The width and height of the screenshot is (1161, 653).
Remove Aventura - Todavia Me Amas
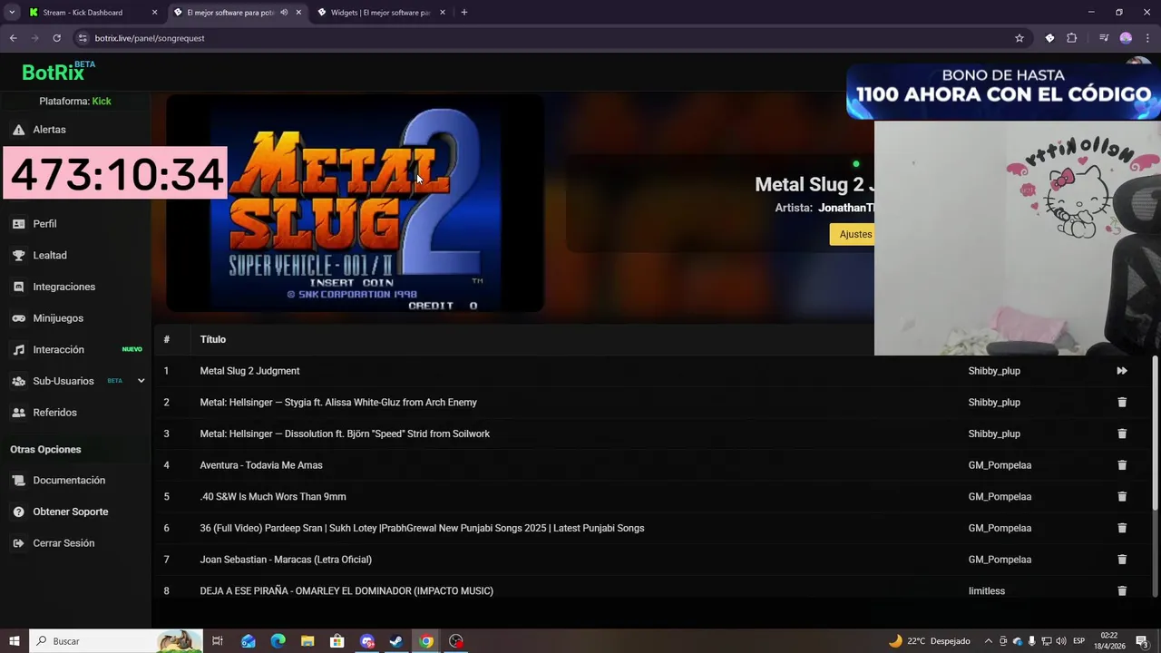(1122, 465)
